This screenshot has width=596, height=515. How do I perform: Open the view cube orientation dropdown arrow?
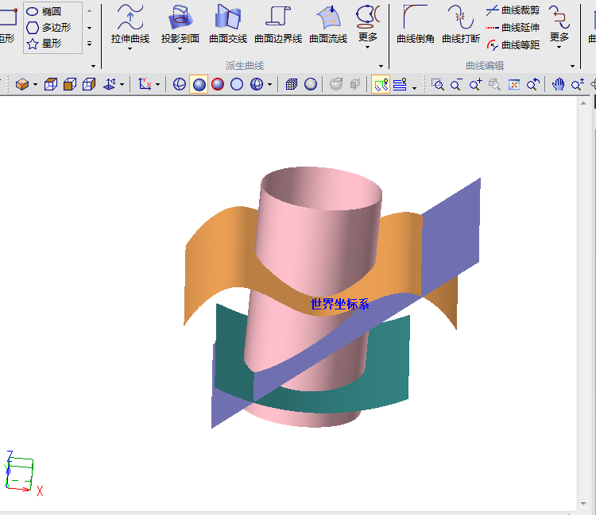(x=35, y=85)
